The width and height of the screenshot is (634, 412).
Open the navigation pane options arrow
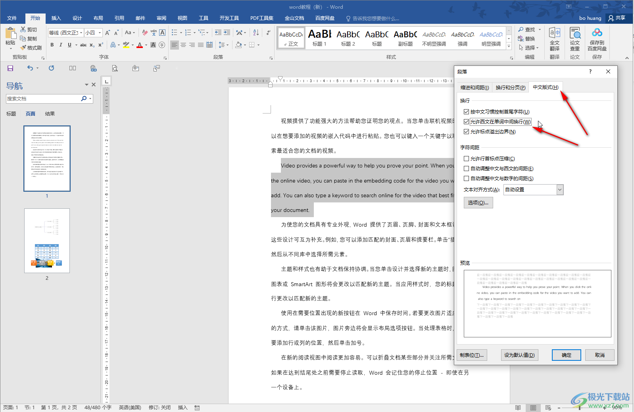click(x=86, y=85)
